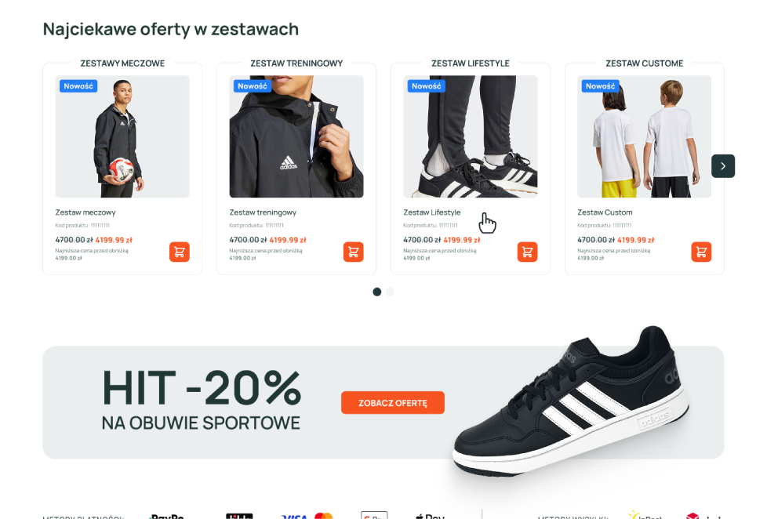Select the ZESTAW TRENINGOWY category heading
Viewport: 767px width, 519px height.
(x=296, y=64)
